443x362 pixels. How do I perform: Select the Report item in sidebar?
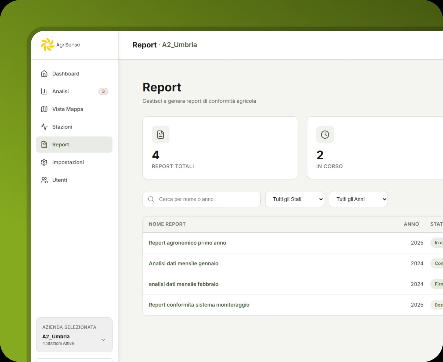click(x=74, y=145)
